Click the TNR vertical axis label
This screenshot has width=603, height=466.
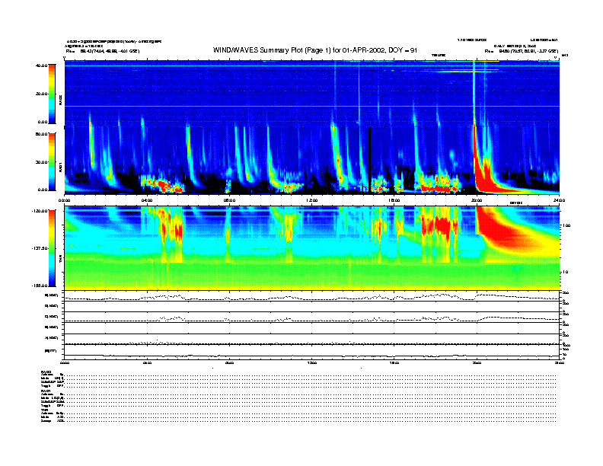point(60,260)
